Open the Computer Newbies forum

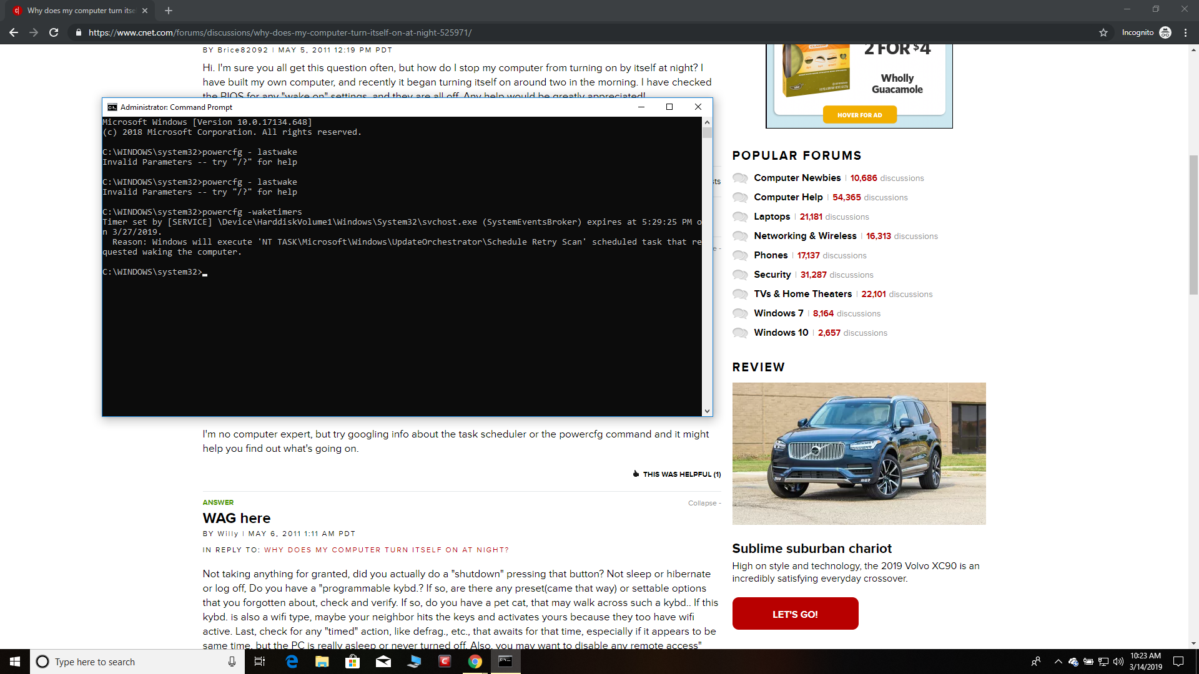click(797, 178)
